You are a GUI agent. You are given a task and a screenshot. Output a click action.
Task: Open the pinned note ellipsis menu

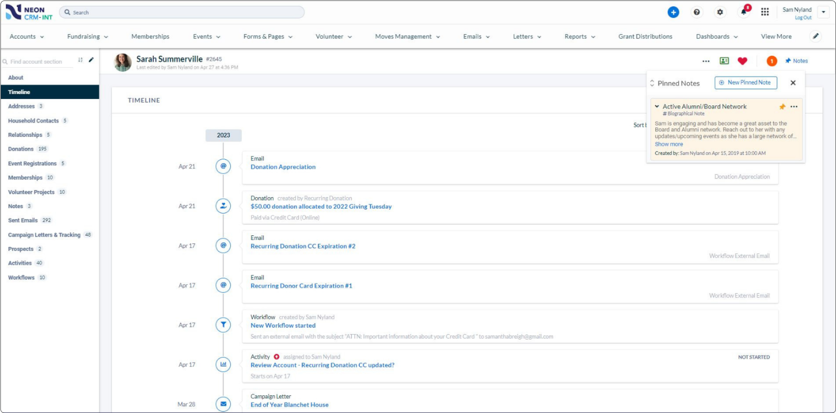pyautogui.click(x=794, y=107)
